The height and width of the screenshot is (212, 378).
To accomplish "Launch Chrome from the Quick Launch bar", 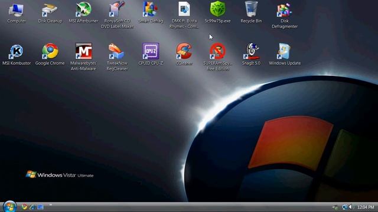I will [24, 207].
